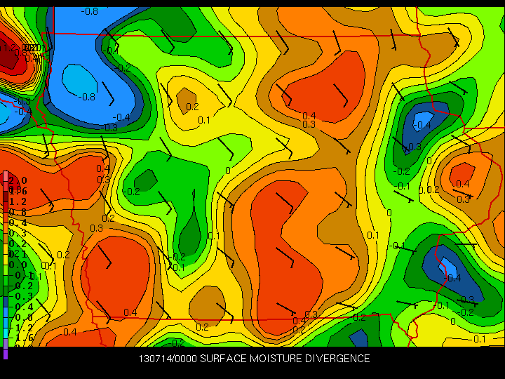This screenshot has width=505, height=379.
Task: Select the dark maroon legend swatch beside 1.6
Action: [6, 197]
